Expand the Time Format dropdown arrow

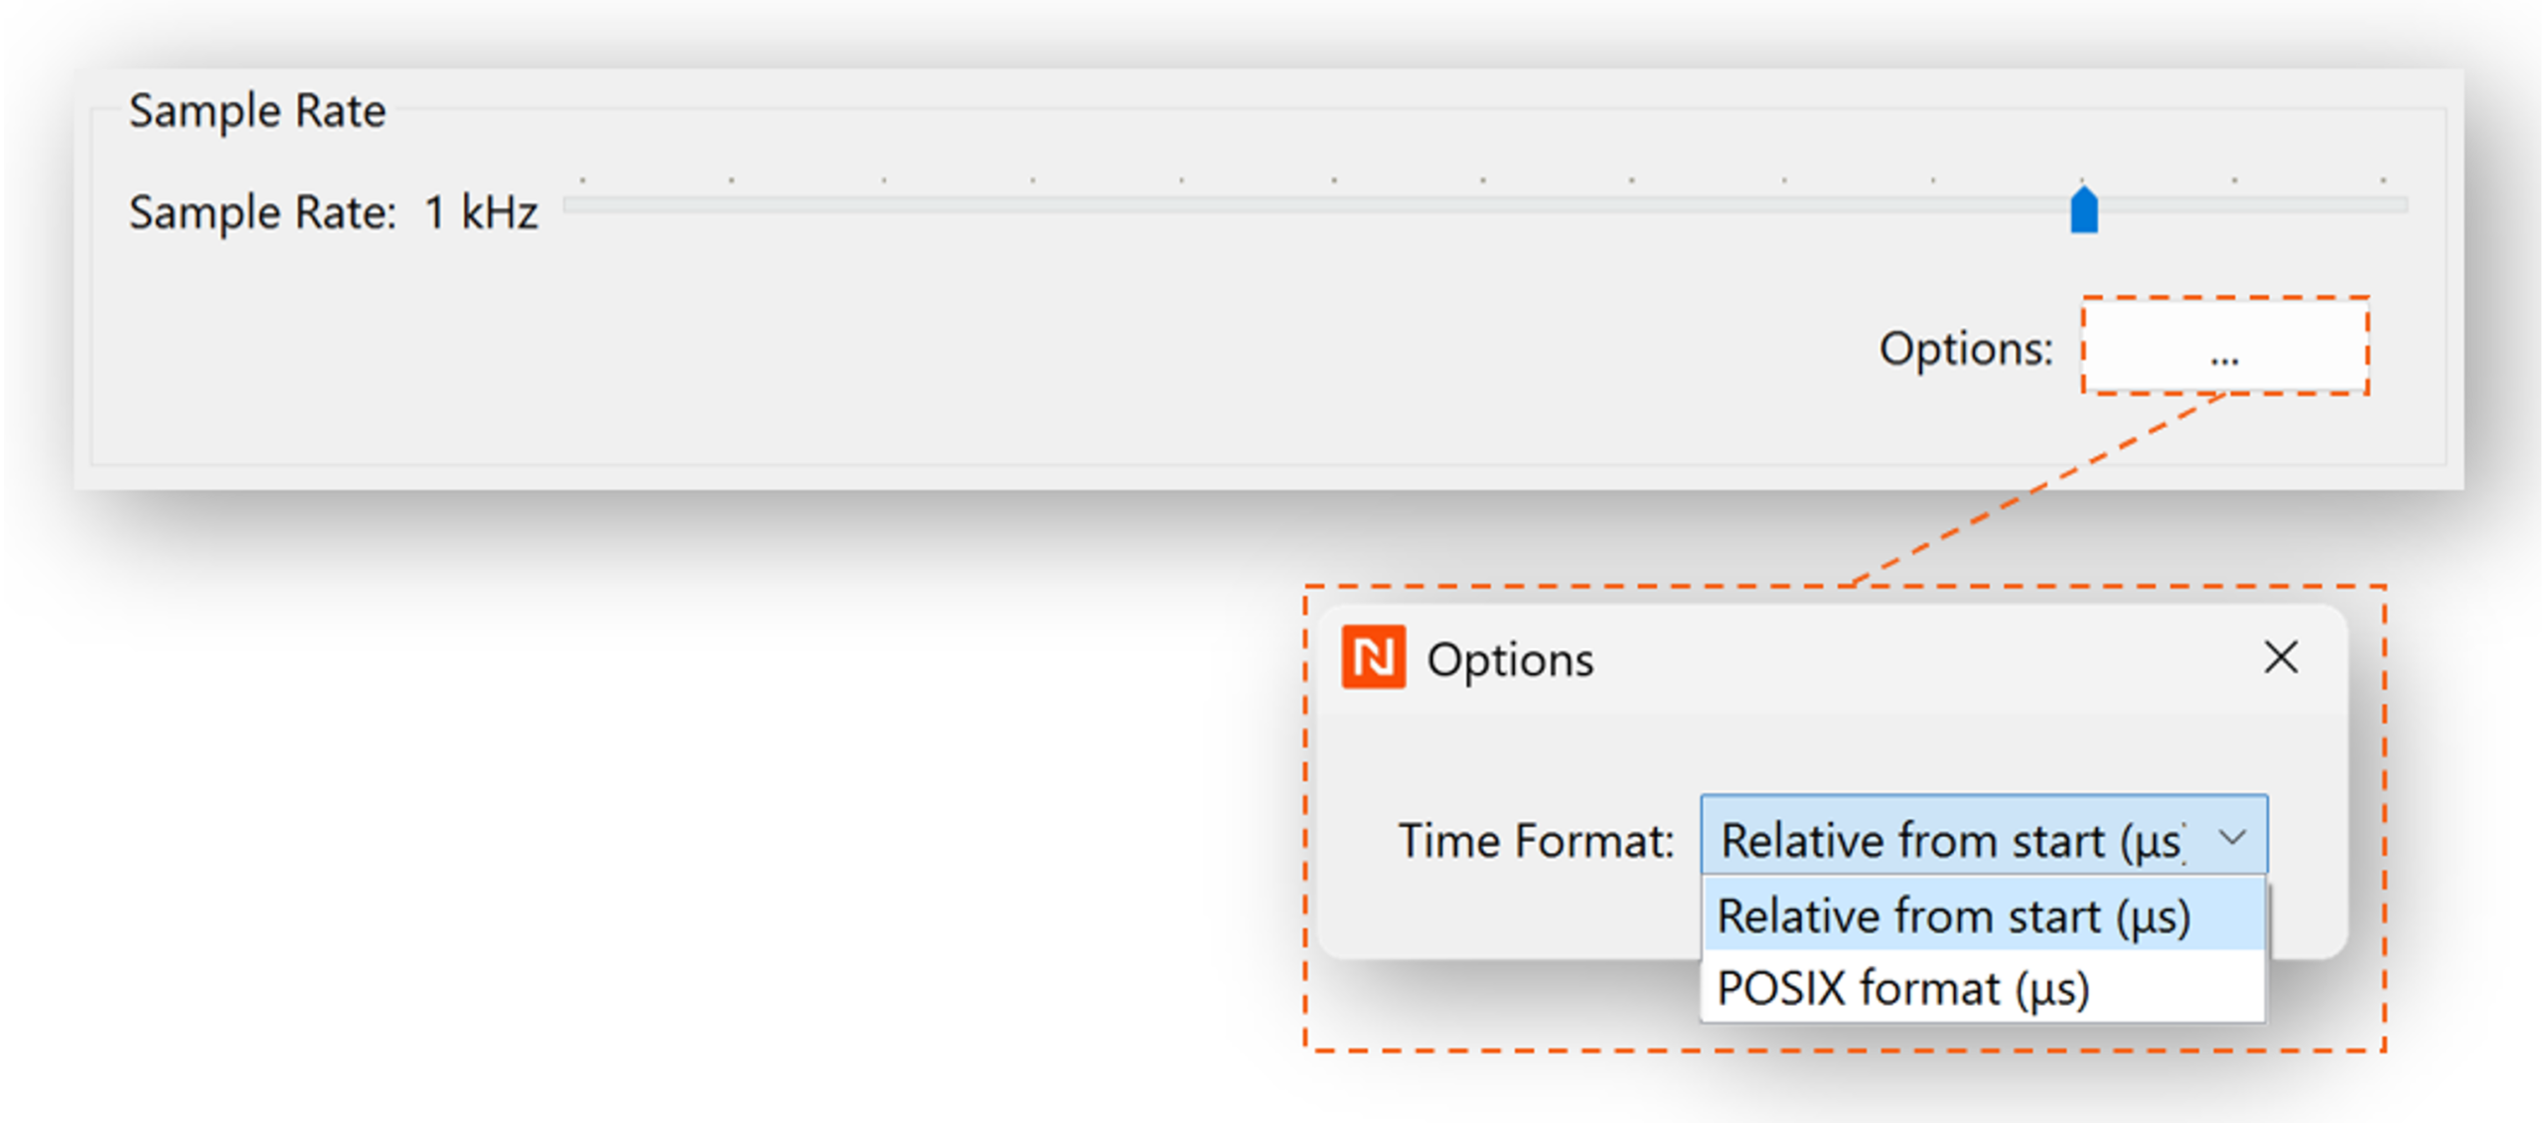click(x=2231, y=837)
